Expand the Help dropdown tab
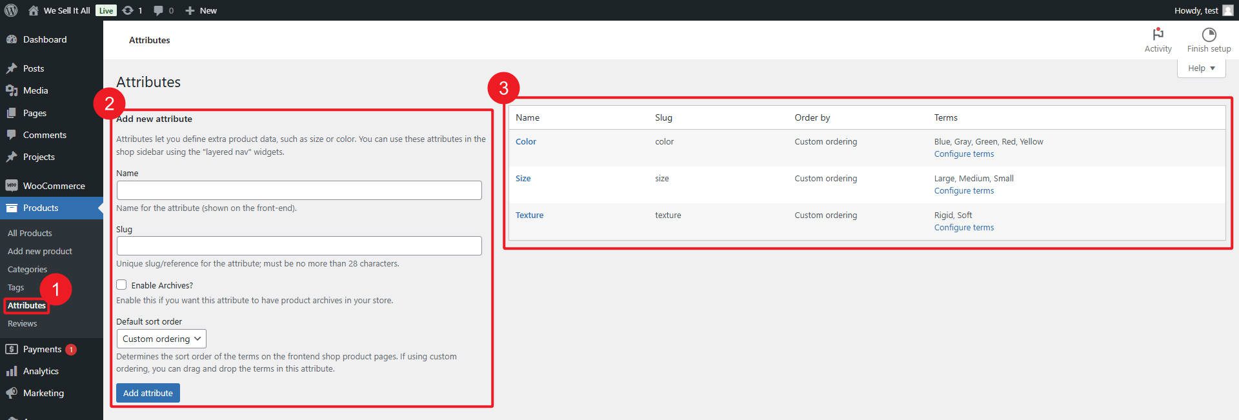This screenshot has width=1239, height=420. point(1201,68)
